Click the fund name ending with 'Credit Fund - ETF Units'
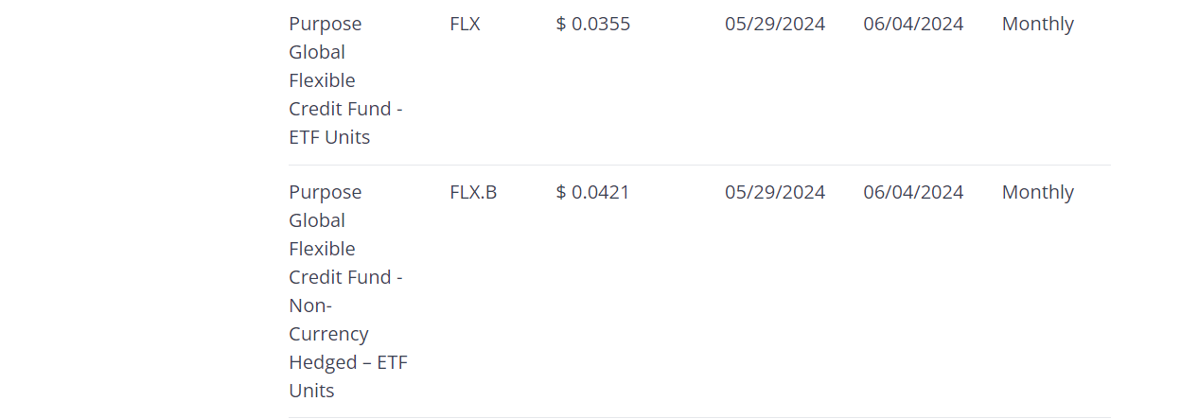 click(x=345, y=80)
